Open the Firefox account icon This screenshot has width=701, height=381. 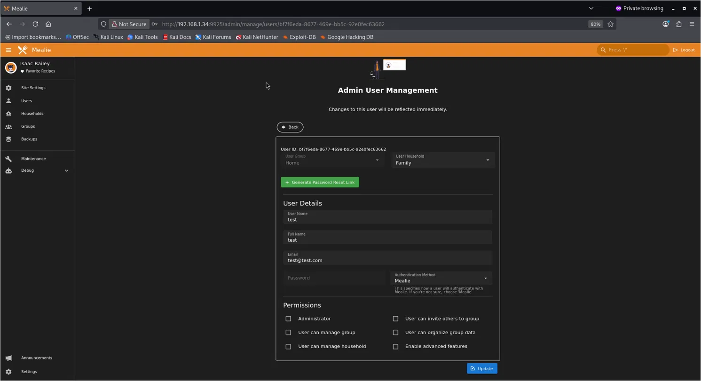tap(665, 24)
